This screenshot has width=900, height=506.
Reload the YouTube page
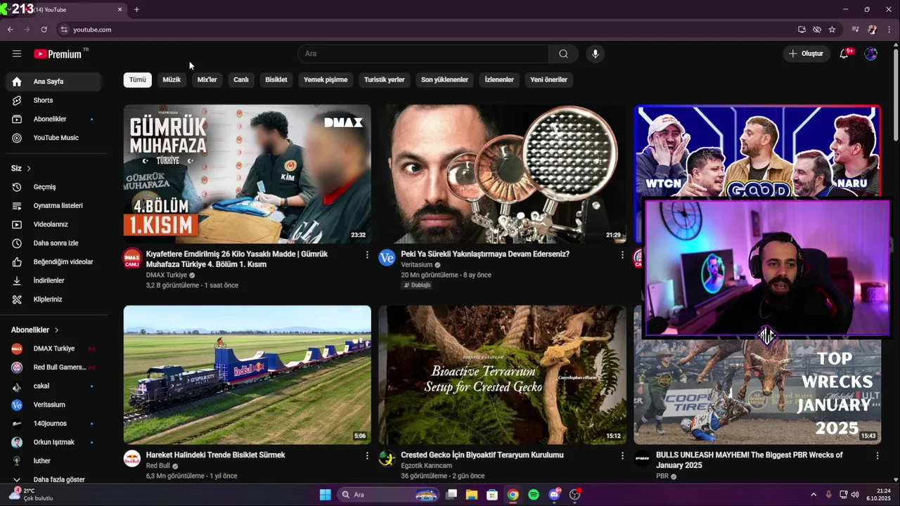44,30
